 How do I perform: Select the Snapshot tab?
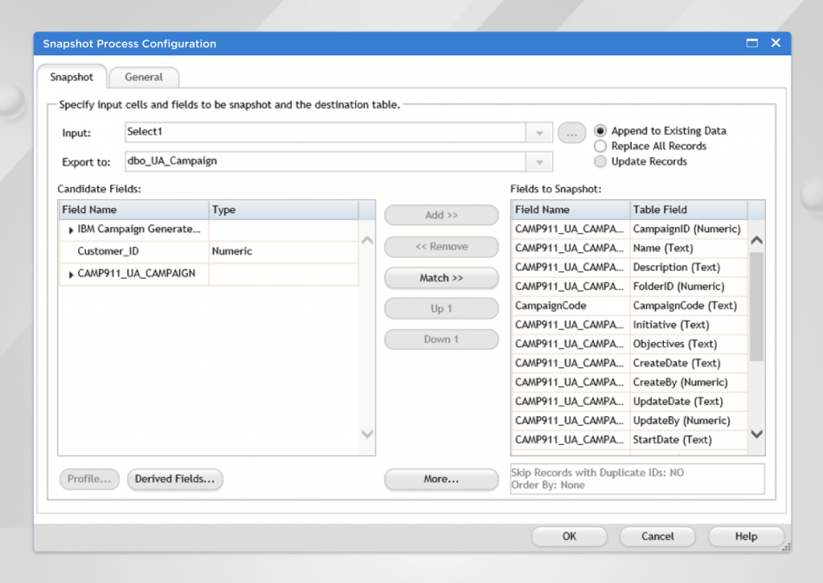pyautogui.click(x=72, y=77)
